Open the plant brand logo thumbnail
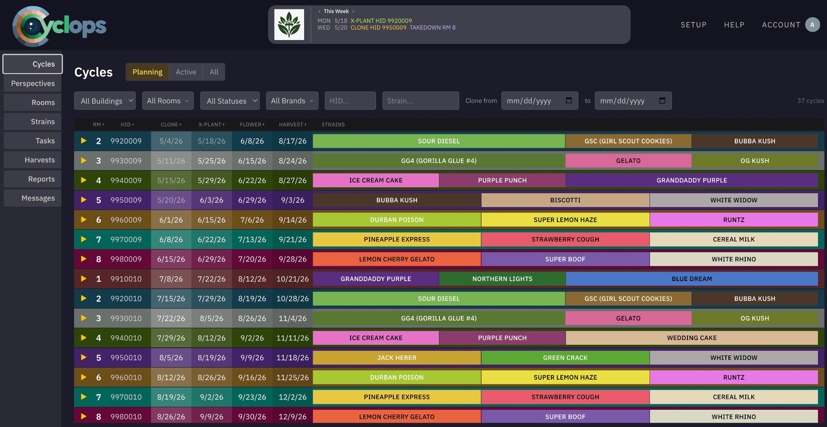Viewport: 827px width, 427px height. tap(289, 25)
